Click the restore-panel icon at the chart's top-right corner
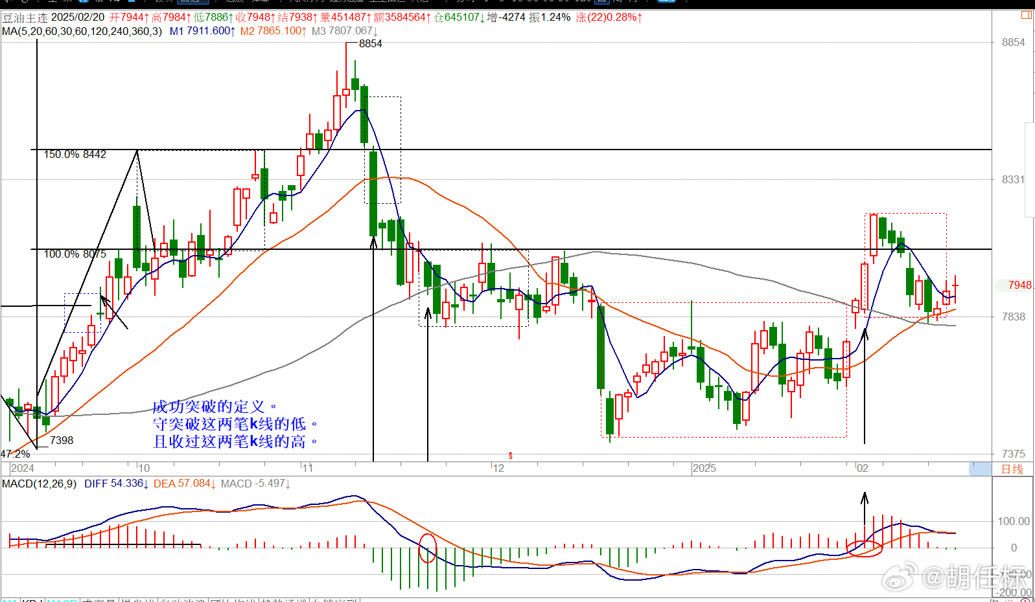 (x=1027, y=14)
